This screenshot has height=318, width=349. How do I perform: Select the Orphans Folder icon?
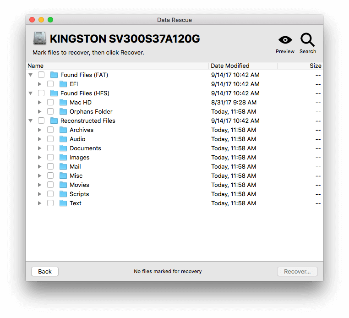(x=63, y=111)
